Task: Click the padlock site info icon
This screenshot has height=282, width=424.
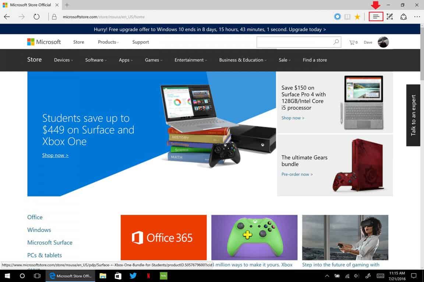Action: (54, 17)
